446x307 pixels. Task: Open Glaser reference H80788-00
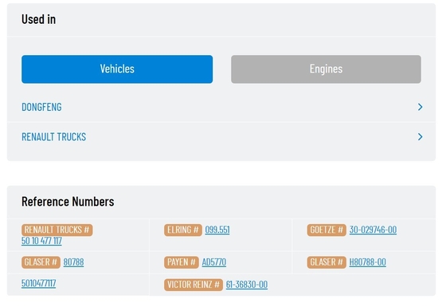(x=367, y=262)
